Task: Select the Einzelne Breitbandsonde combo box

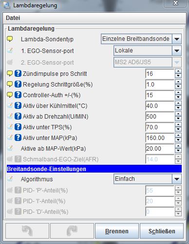Action: click(141, 39)
